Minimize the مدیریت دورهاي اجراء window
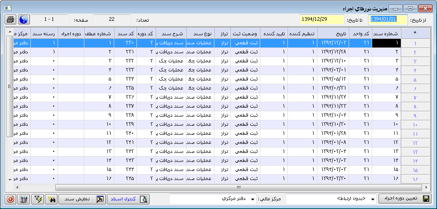This screenshot has height=209, width=437. (395, 8)
